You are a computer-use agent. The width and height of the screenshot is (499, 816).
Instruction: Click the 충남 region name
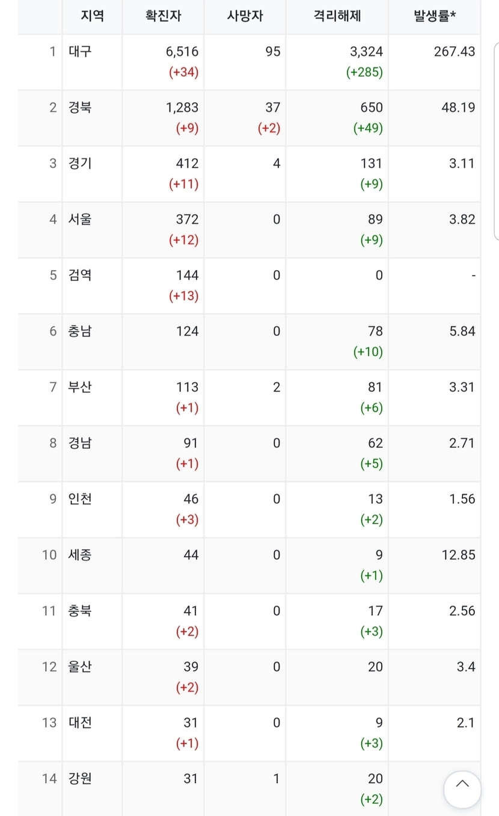point(80,332)
